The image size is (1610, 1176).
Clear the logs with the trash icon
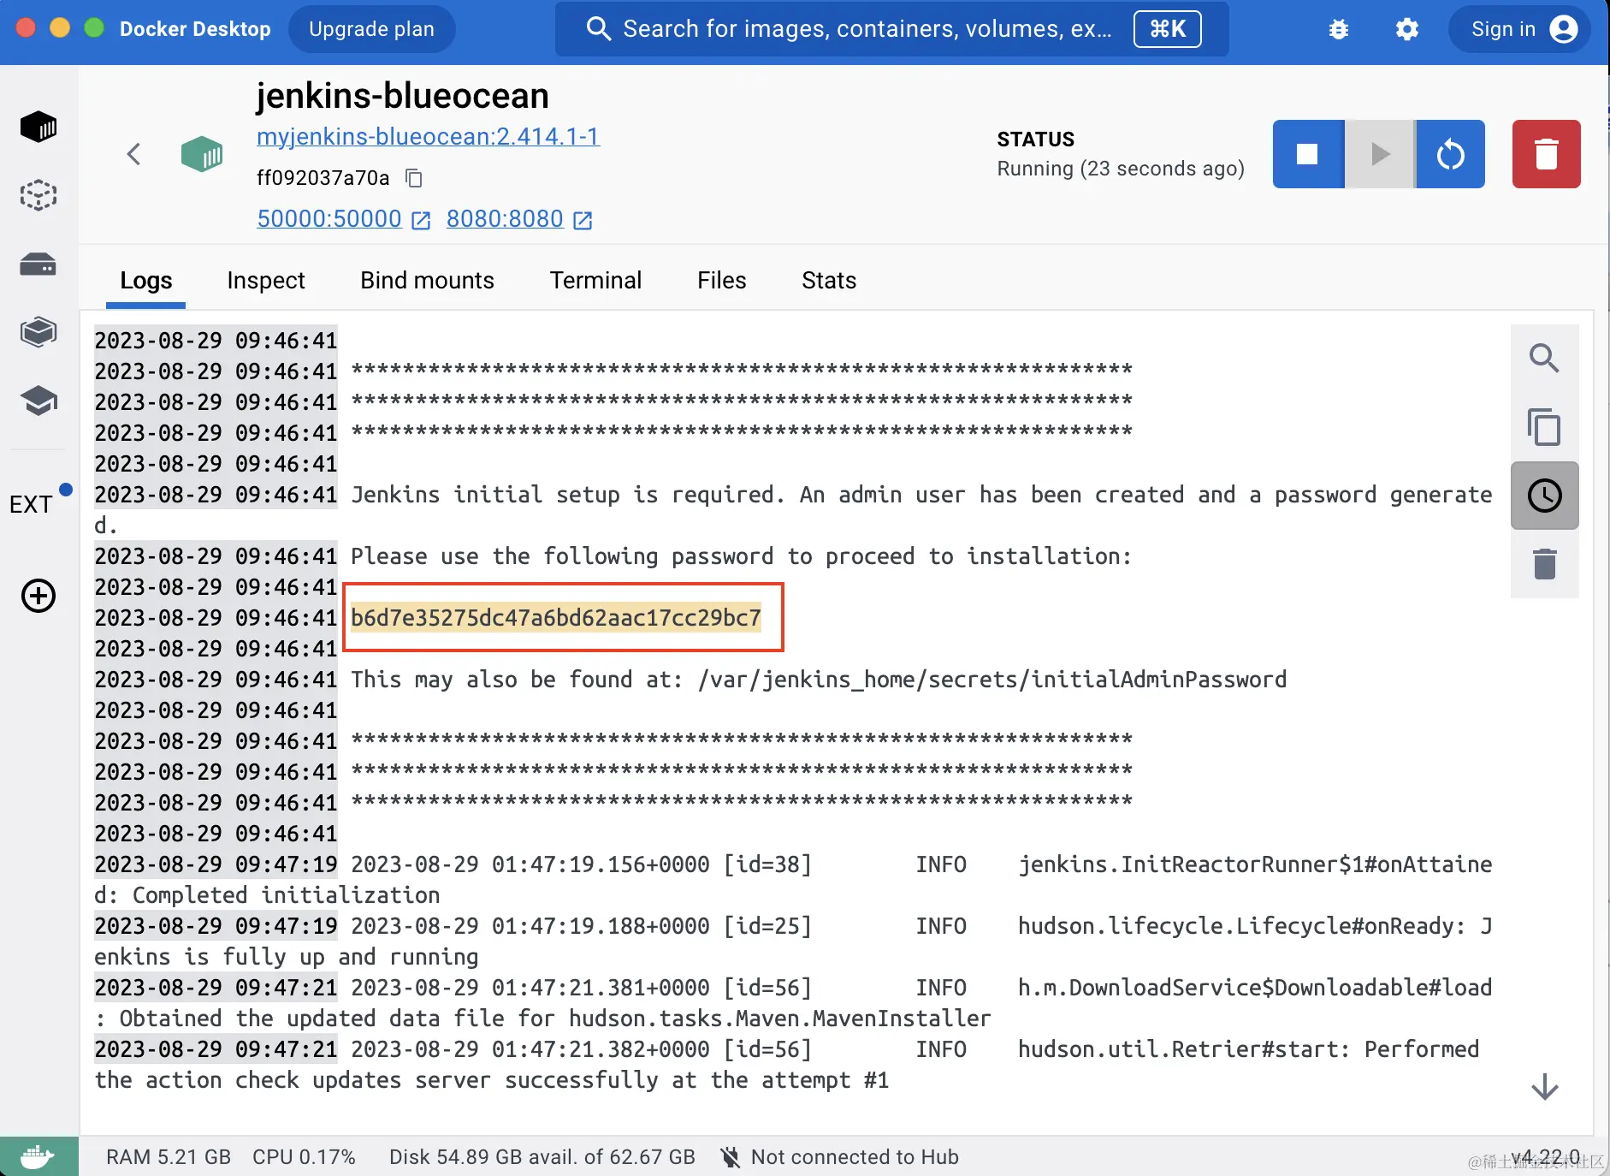[x=1544, y=564]
